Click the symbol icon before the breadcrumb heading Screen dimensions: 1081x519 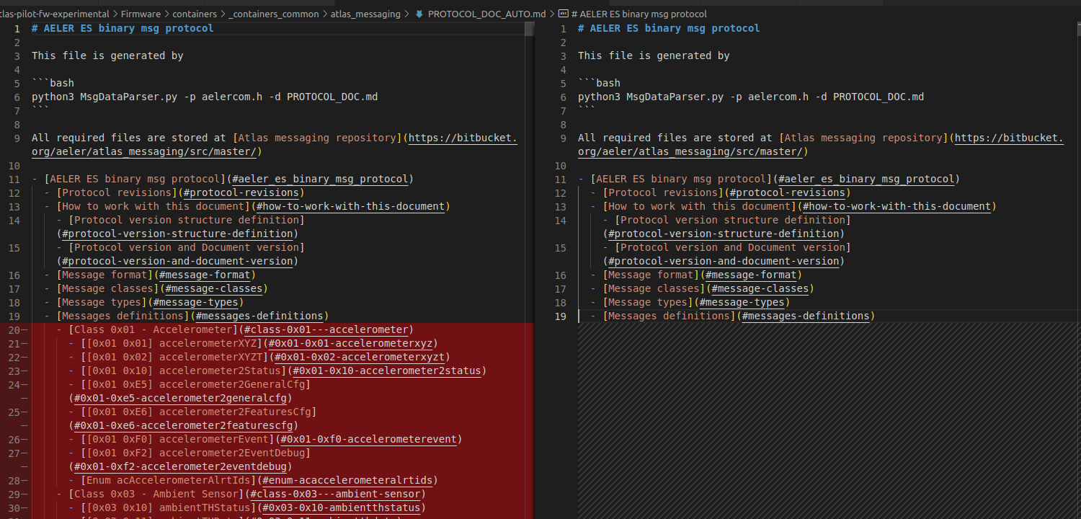[564, 14]
